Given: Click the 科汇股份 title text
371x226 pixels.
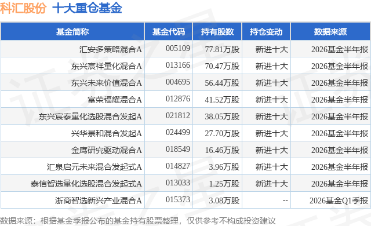Looking at the screenshot, I should click(23, 8).
